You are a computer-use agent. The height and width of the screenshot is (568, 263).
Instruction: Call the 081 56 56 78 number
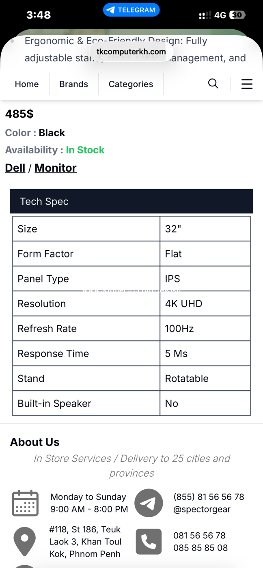coord(199,535)
